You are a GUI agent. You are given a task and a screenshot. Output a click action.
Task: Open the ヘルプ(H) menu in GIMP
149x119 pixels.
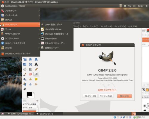[133, 26]
